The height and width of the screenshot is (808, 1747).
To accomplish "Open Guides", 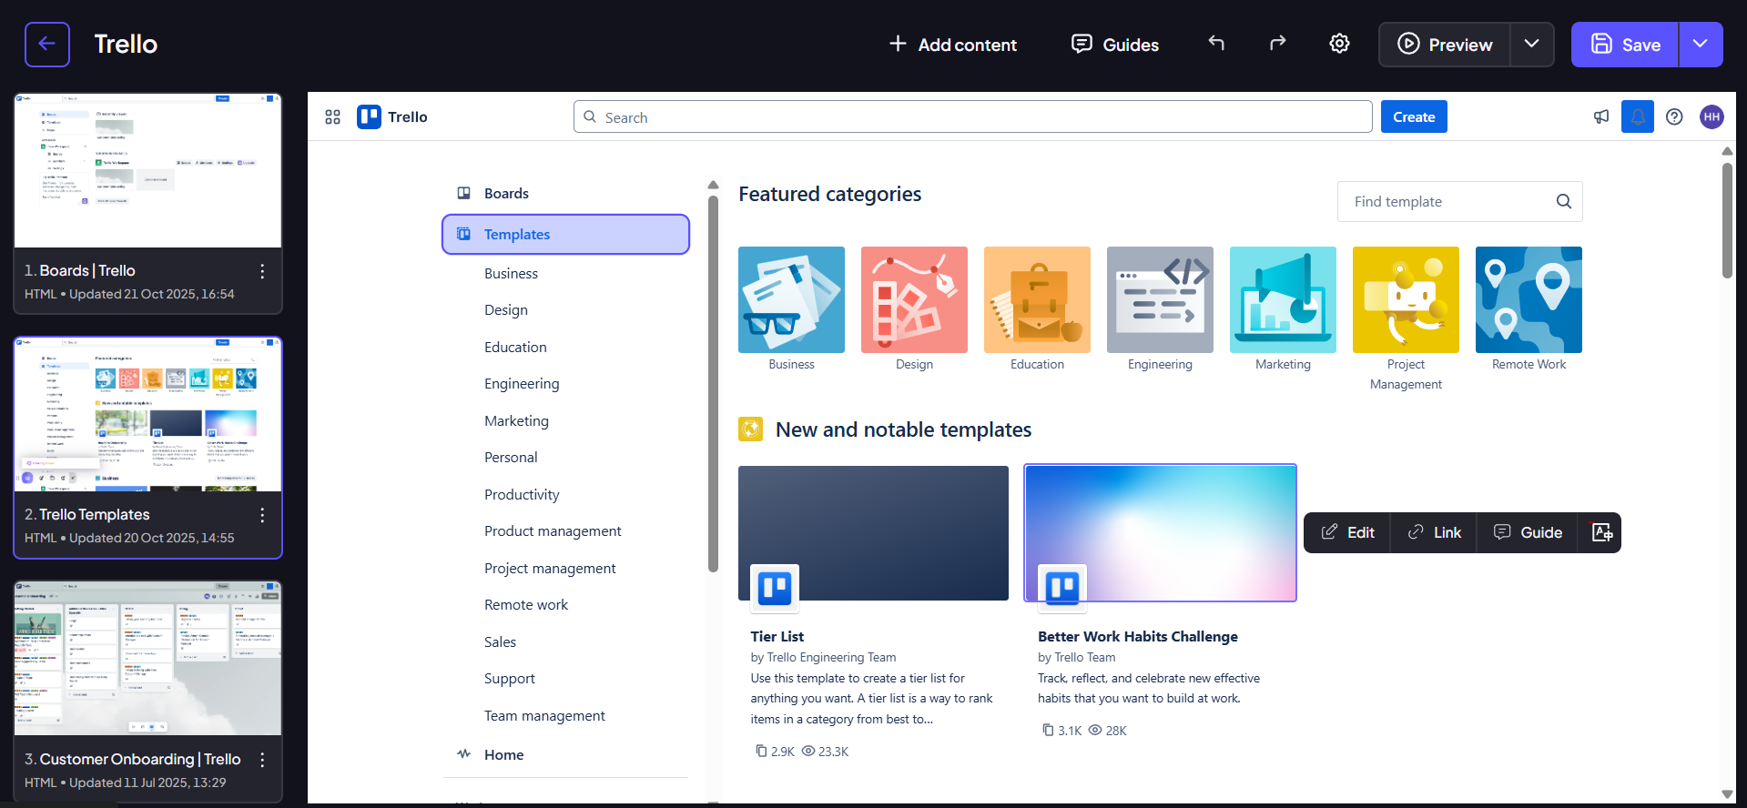I will pyautogui.click(x=1115, y=45).
